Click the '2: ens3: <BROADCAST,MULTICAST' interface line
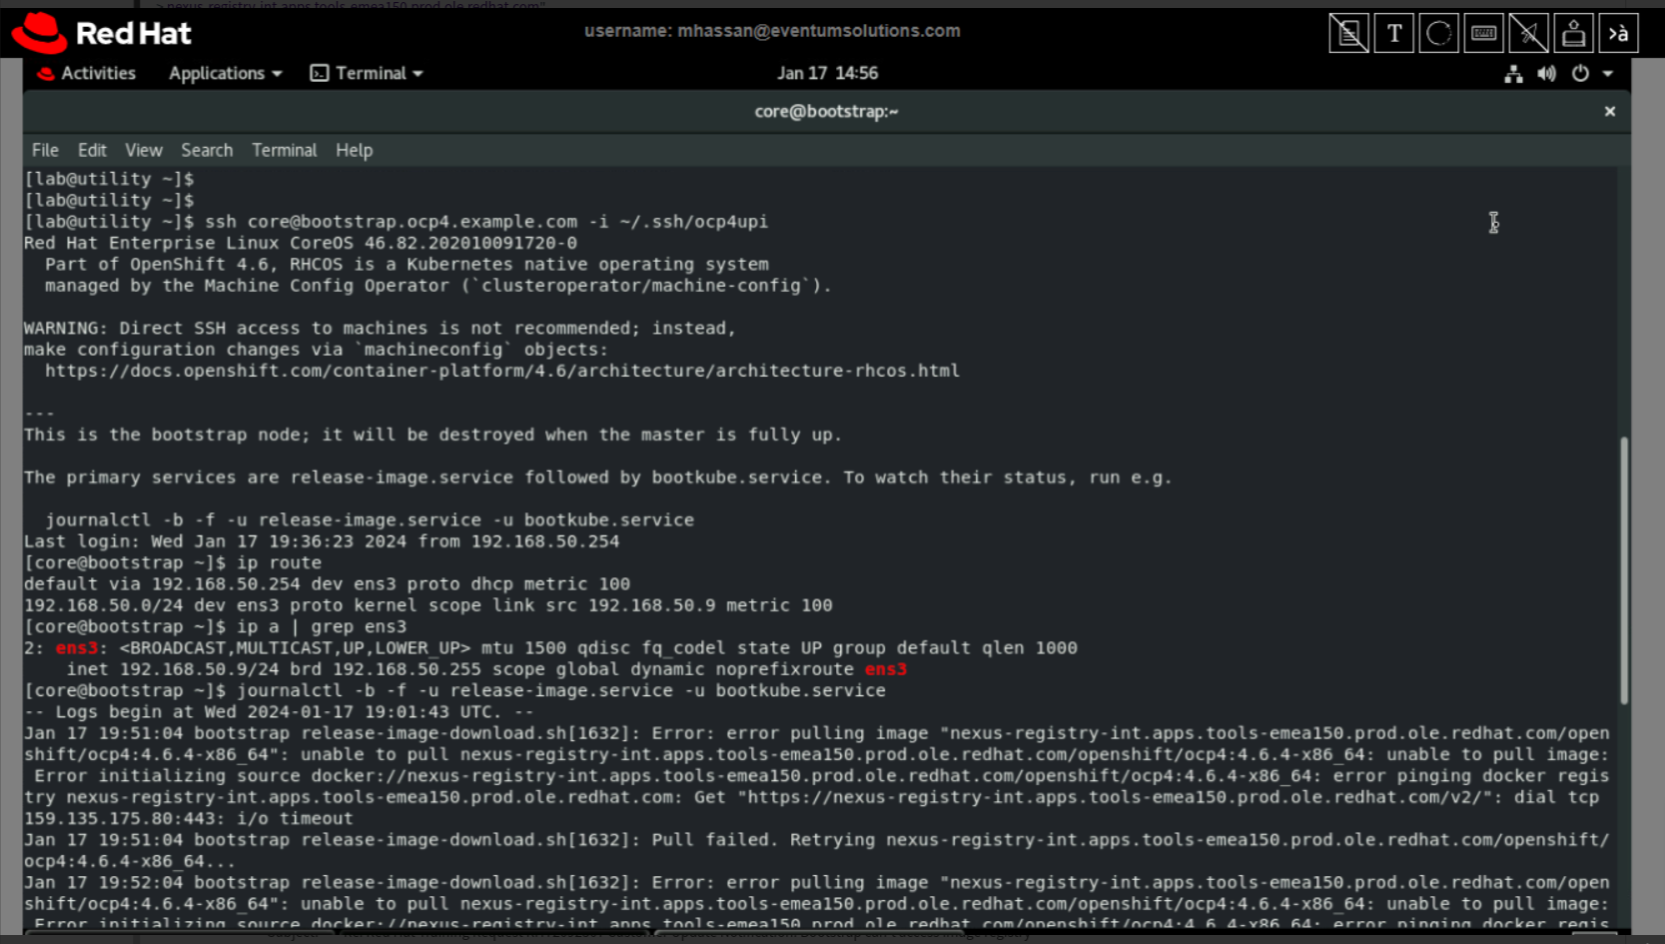This screenshot has height=944, width=1665. pos(550,648)
